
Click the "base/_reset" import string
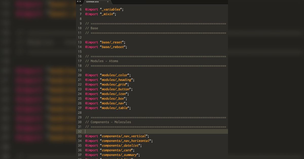pyautogui.click(x=112, y=42)
